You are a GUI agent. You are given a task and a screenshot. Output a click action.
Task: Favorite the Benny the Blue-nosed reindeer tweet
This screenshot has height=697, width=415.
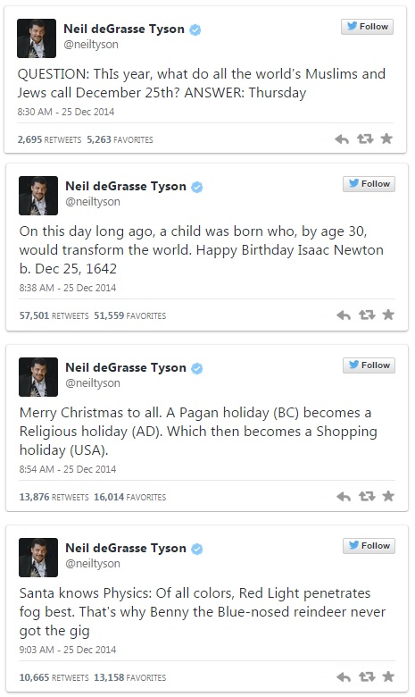pos(388,676)
